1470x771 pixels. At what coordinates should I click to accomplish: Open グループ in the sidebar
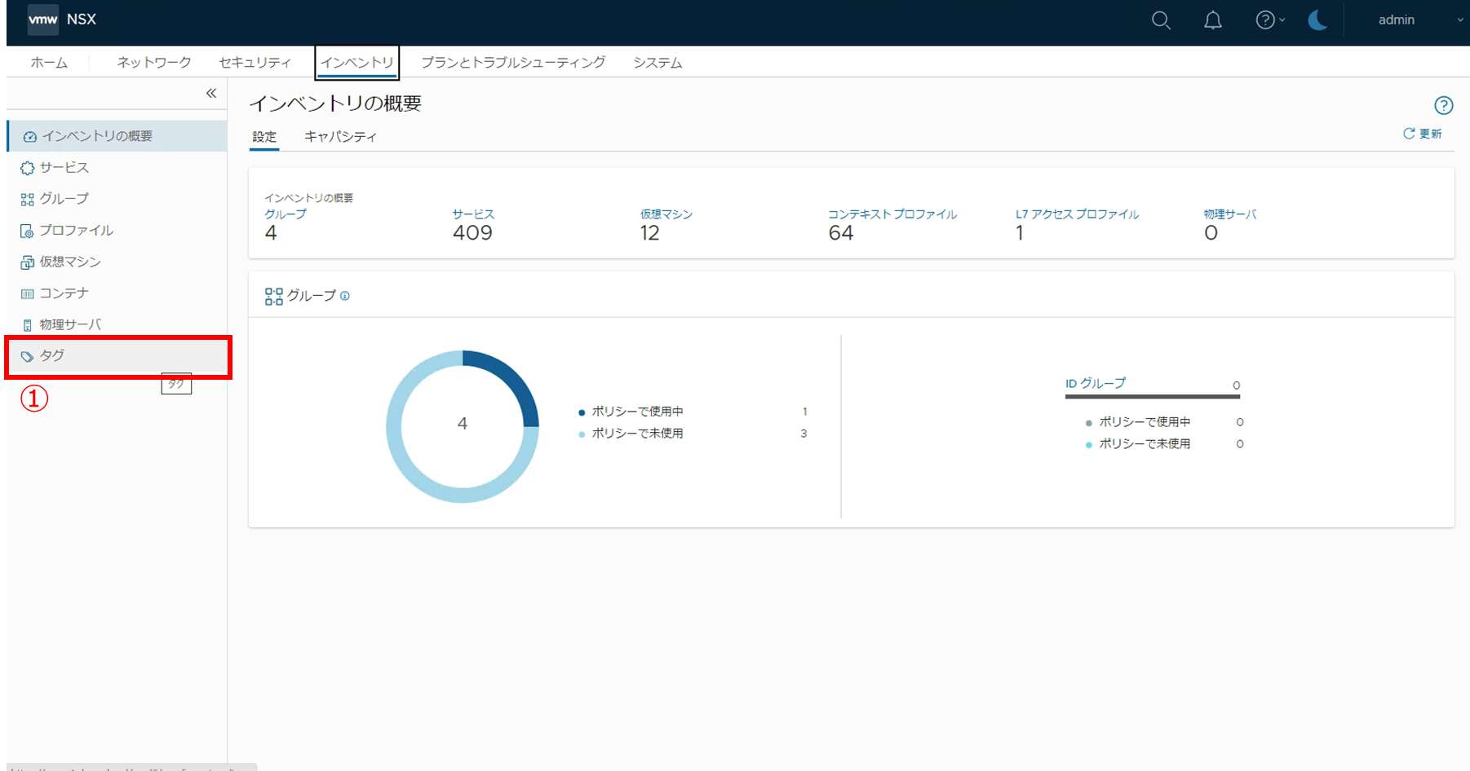click(x=64, y=199)
